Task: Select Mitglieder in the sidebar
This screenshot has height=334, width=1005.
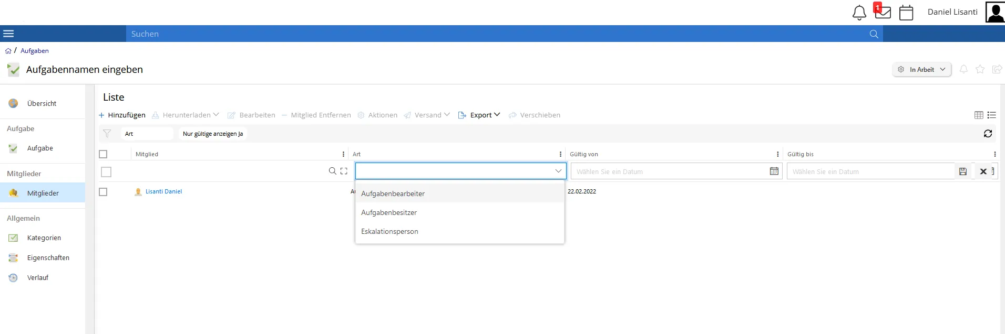Action: pos(43,193)
